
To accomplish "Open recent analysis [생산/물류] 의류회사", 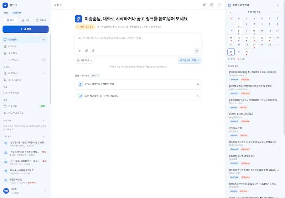I will tap(25, 162).
